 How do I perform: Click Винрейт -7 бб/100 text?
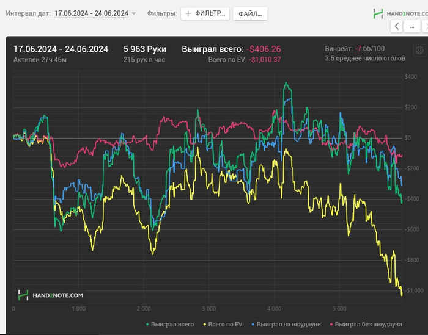tap(355, 49)
